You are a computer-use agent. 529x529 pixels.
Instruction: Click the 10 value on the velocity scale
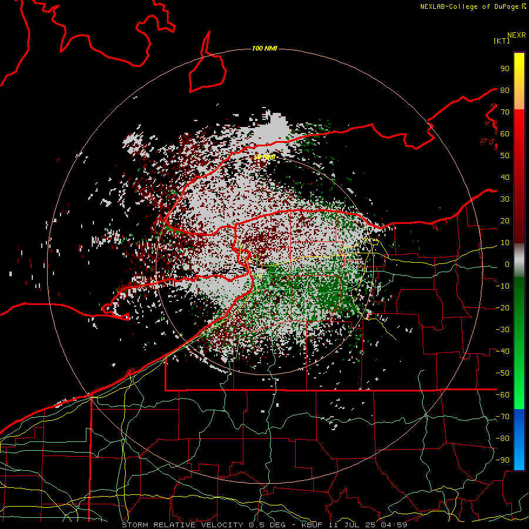click(x=505, y=243)
